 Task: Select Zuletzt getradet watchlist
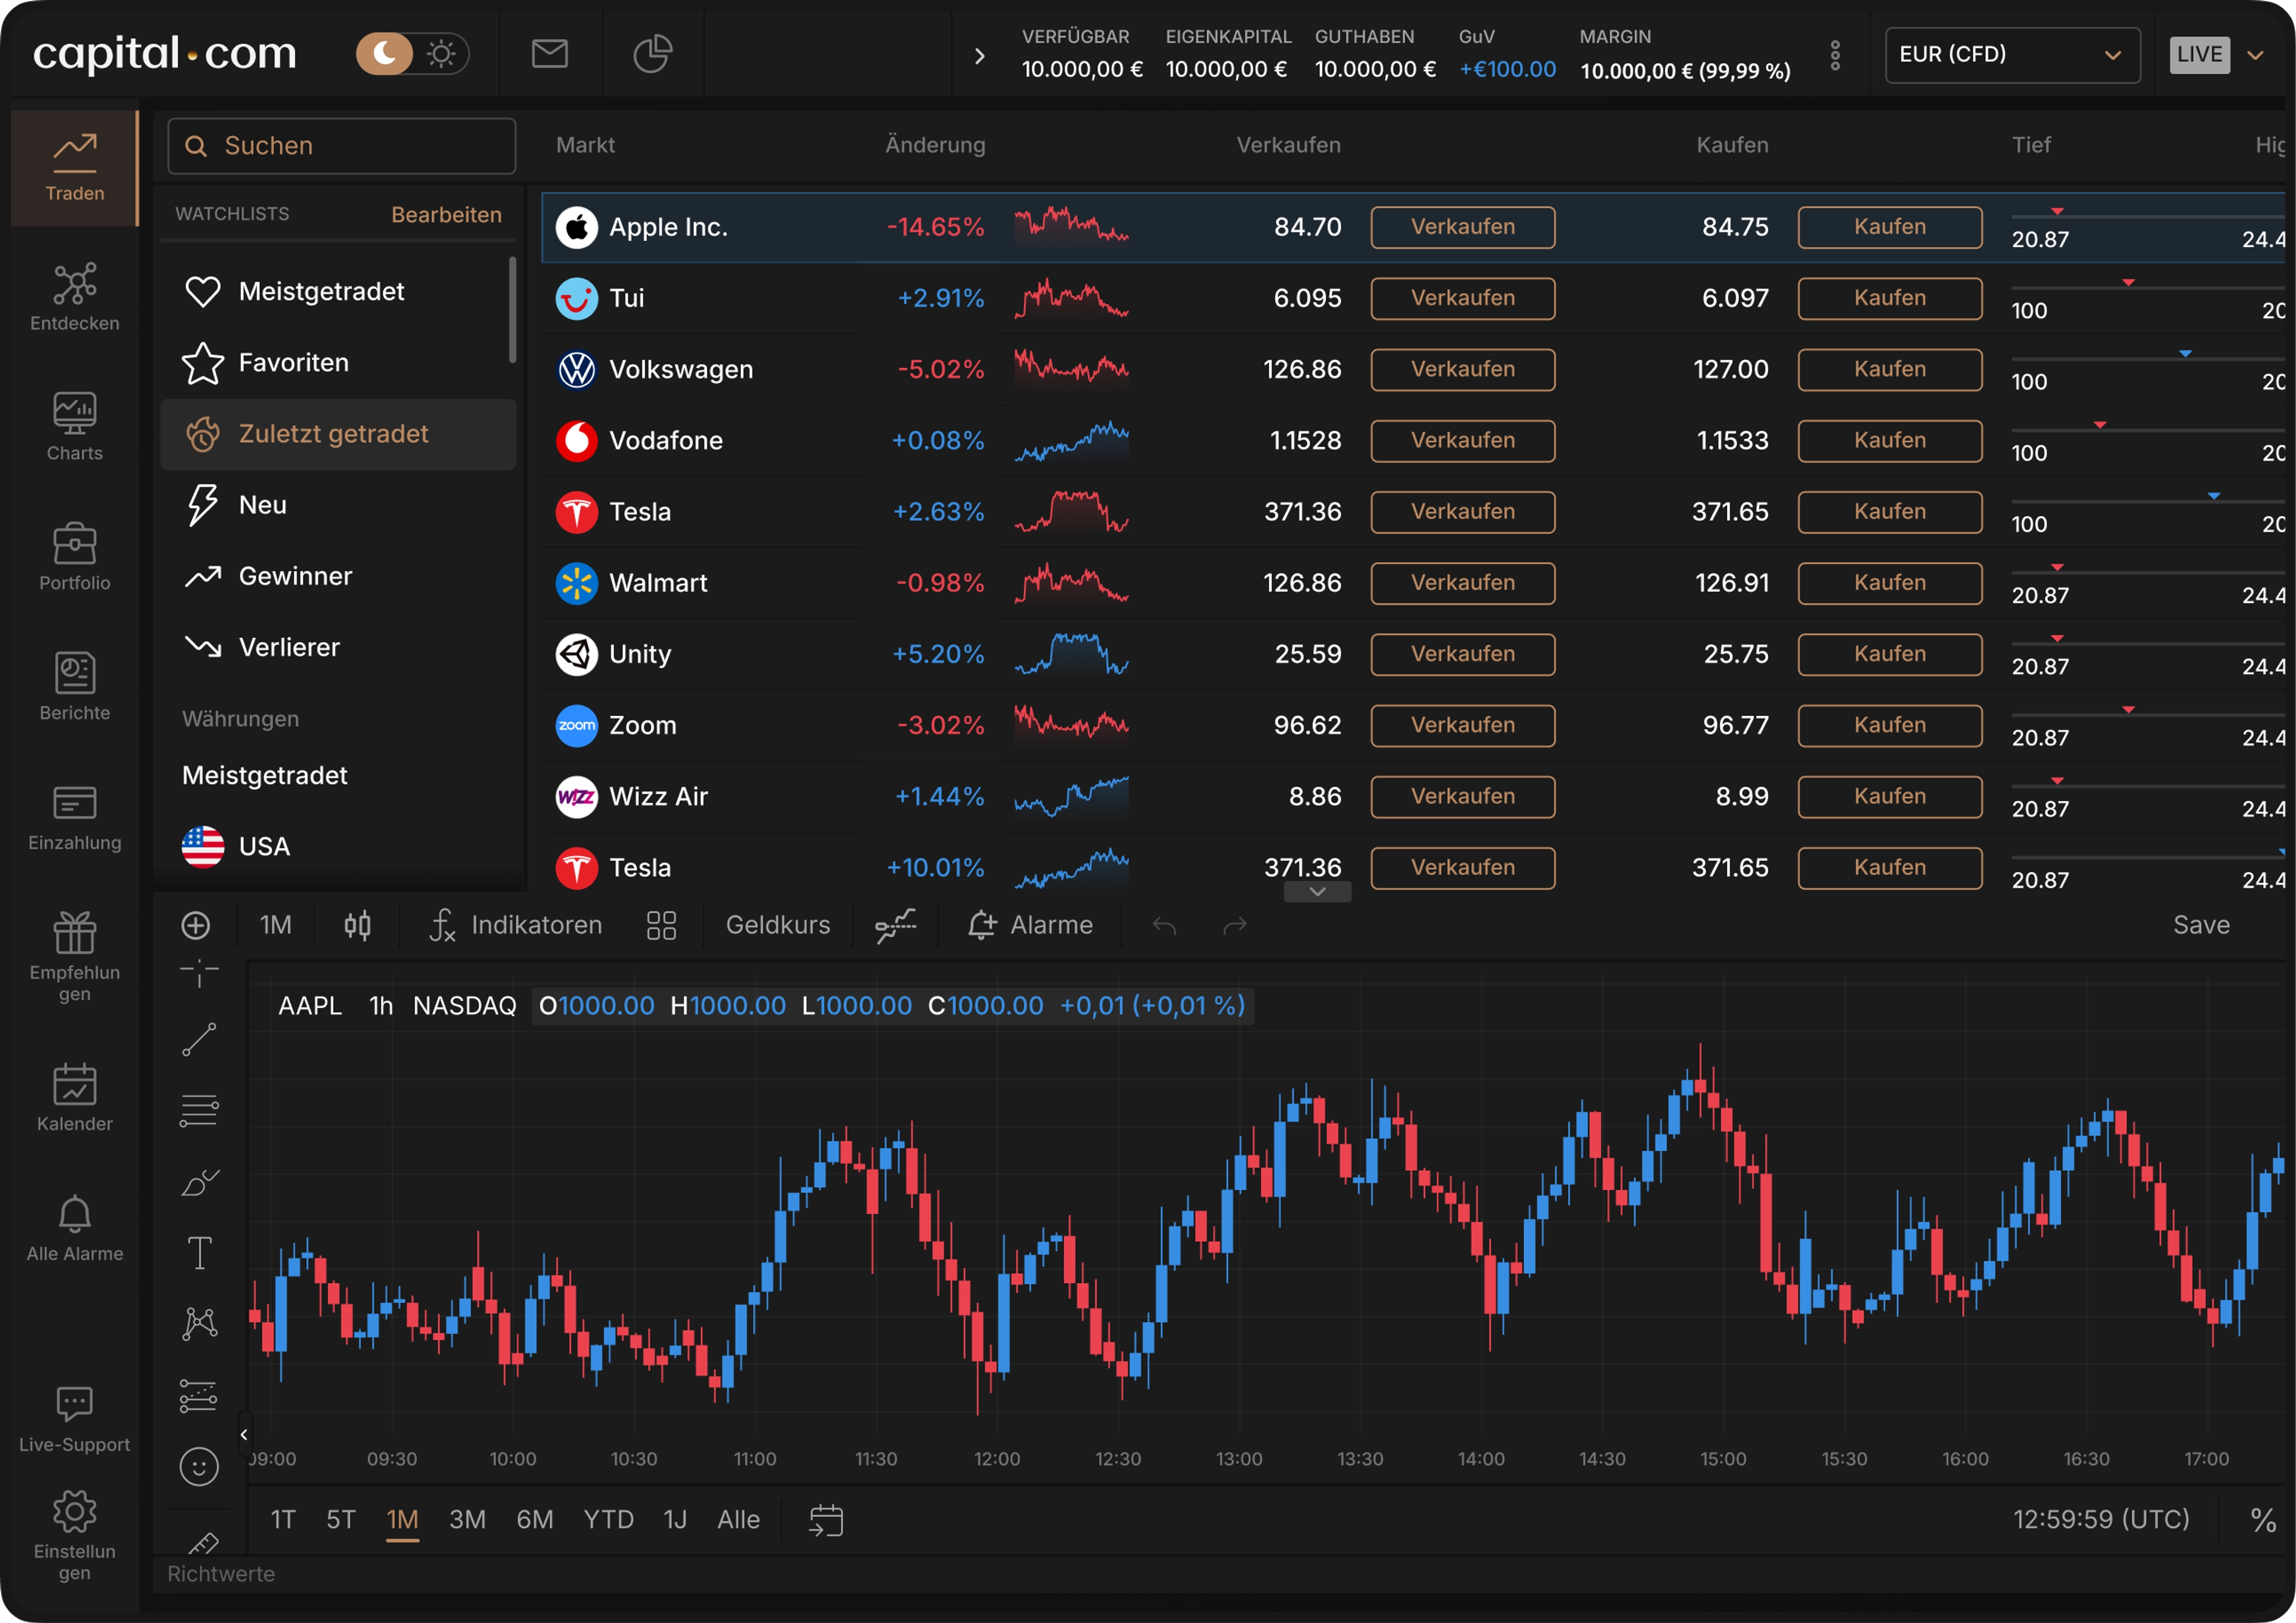pyautogui.click(x=338, y=434)
